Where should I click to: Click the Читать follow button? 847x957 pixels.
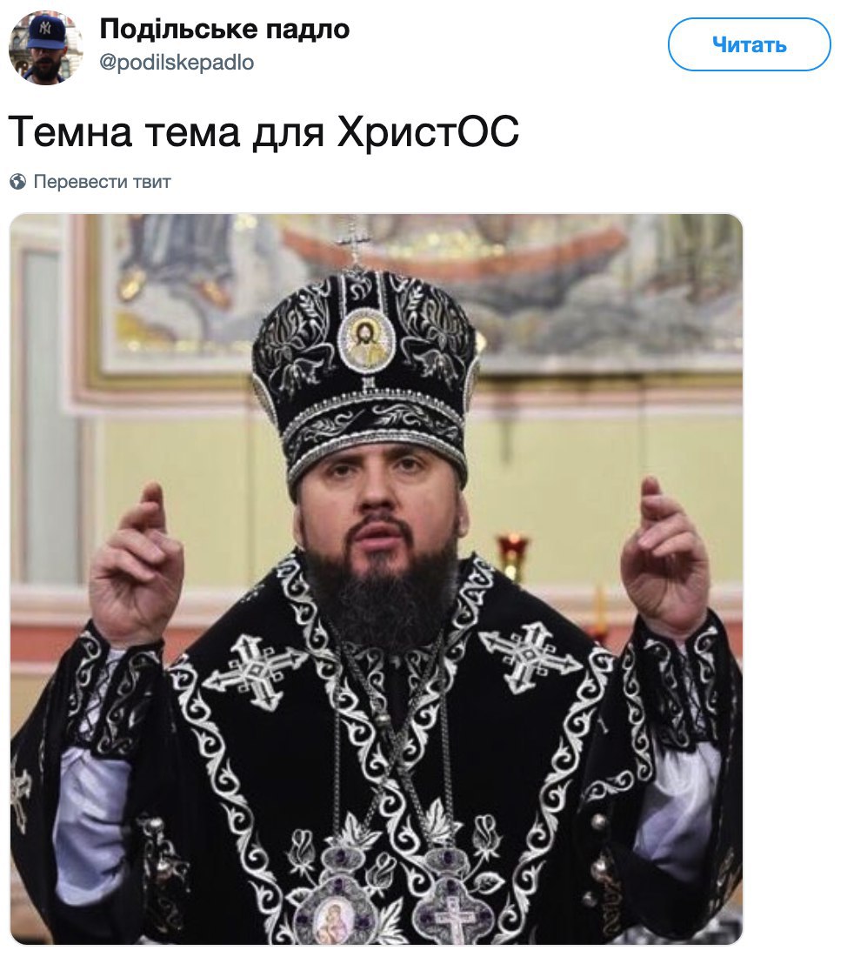[x=749, y=44]
